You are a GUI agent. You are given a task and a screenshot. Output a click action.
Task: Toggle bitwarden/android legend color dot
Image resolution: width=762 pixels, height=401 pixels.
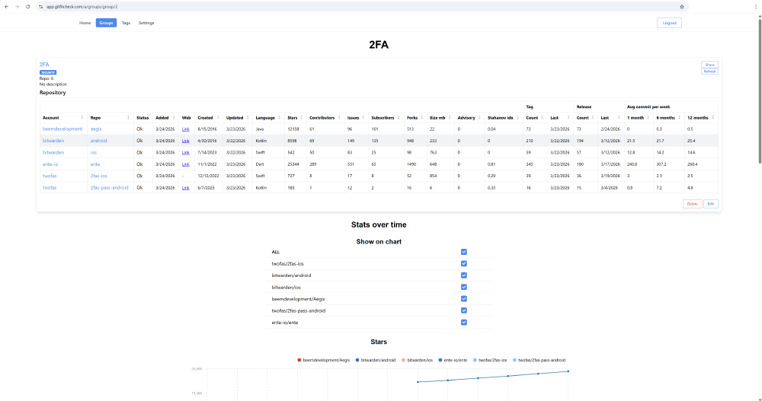click(x=357, y=360)
